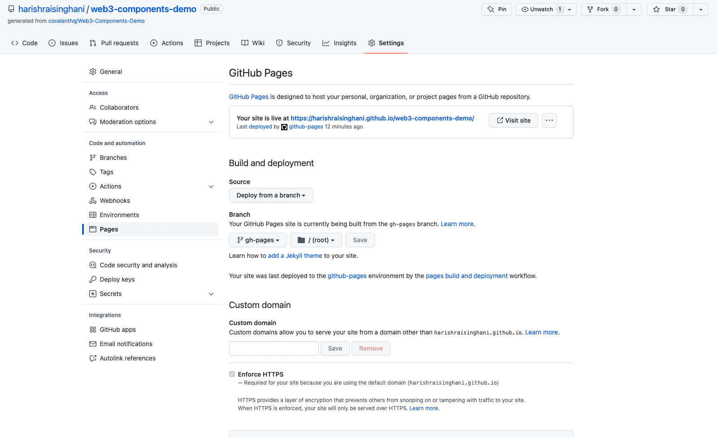The height and width of the screenshot is (437, 717).
Task: Expand Moderation options chevron
Action: coord(211,122)
